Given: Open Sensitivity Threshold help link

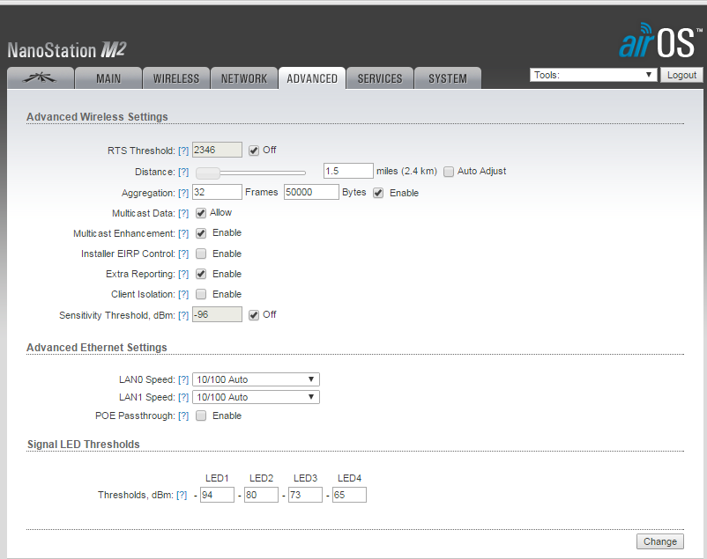Looking at the screenshot, I should [183, 316].
